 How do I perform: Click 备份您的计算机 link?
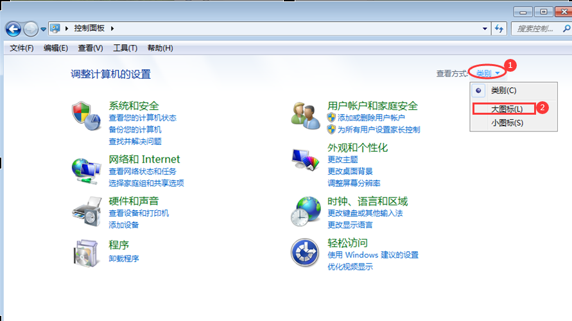pos(135,129)
